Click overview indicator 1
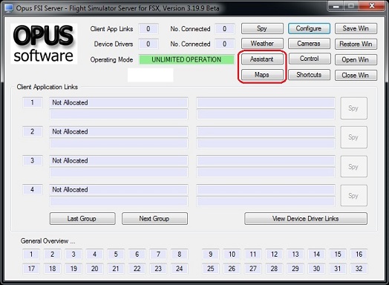The height and width of the screenshot is (285, 389). (31, 255)
